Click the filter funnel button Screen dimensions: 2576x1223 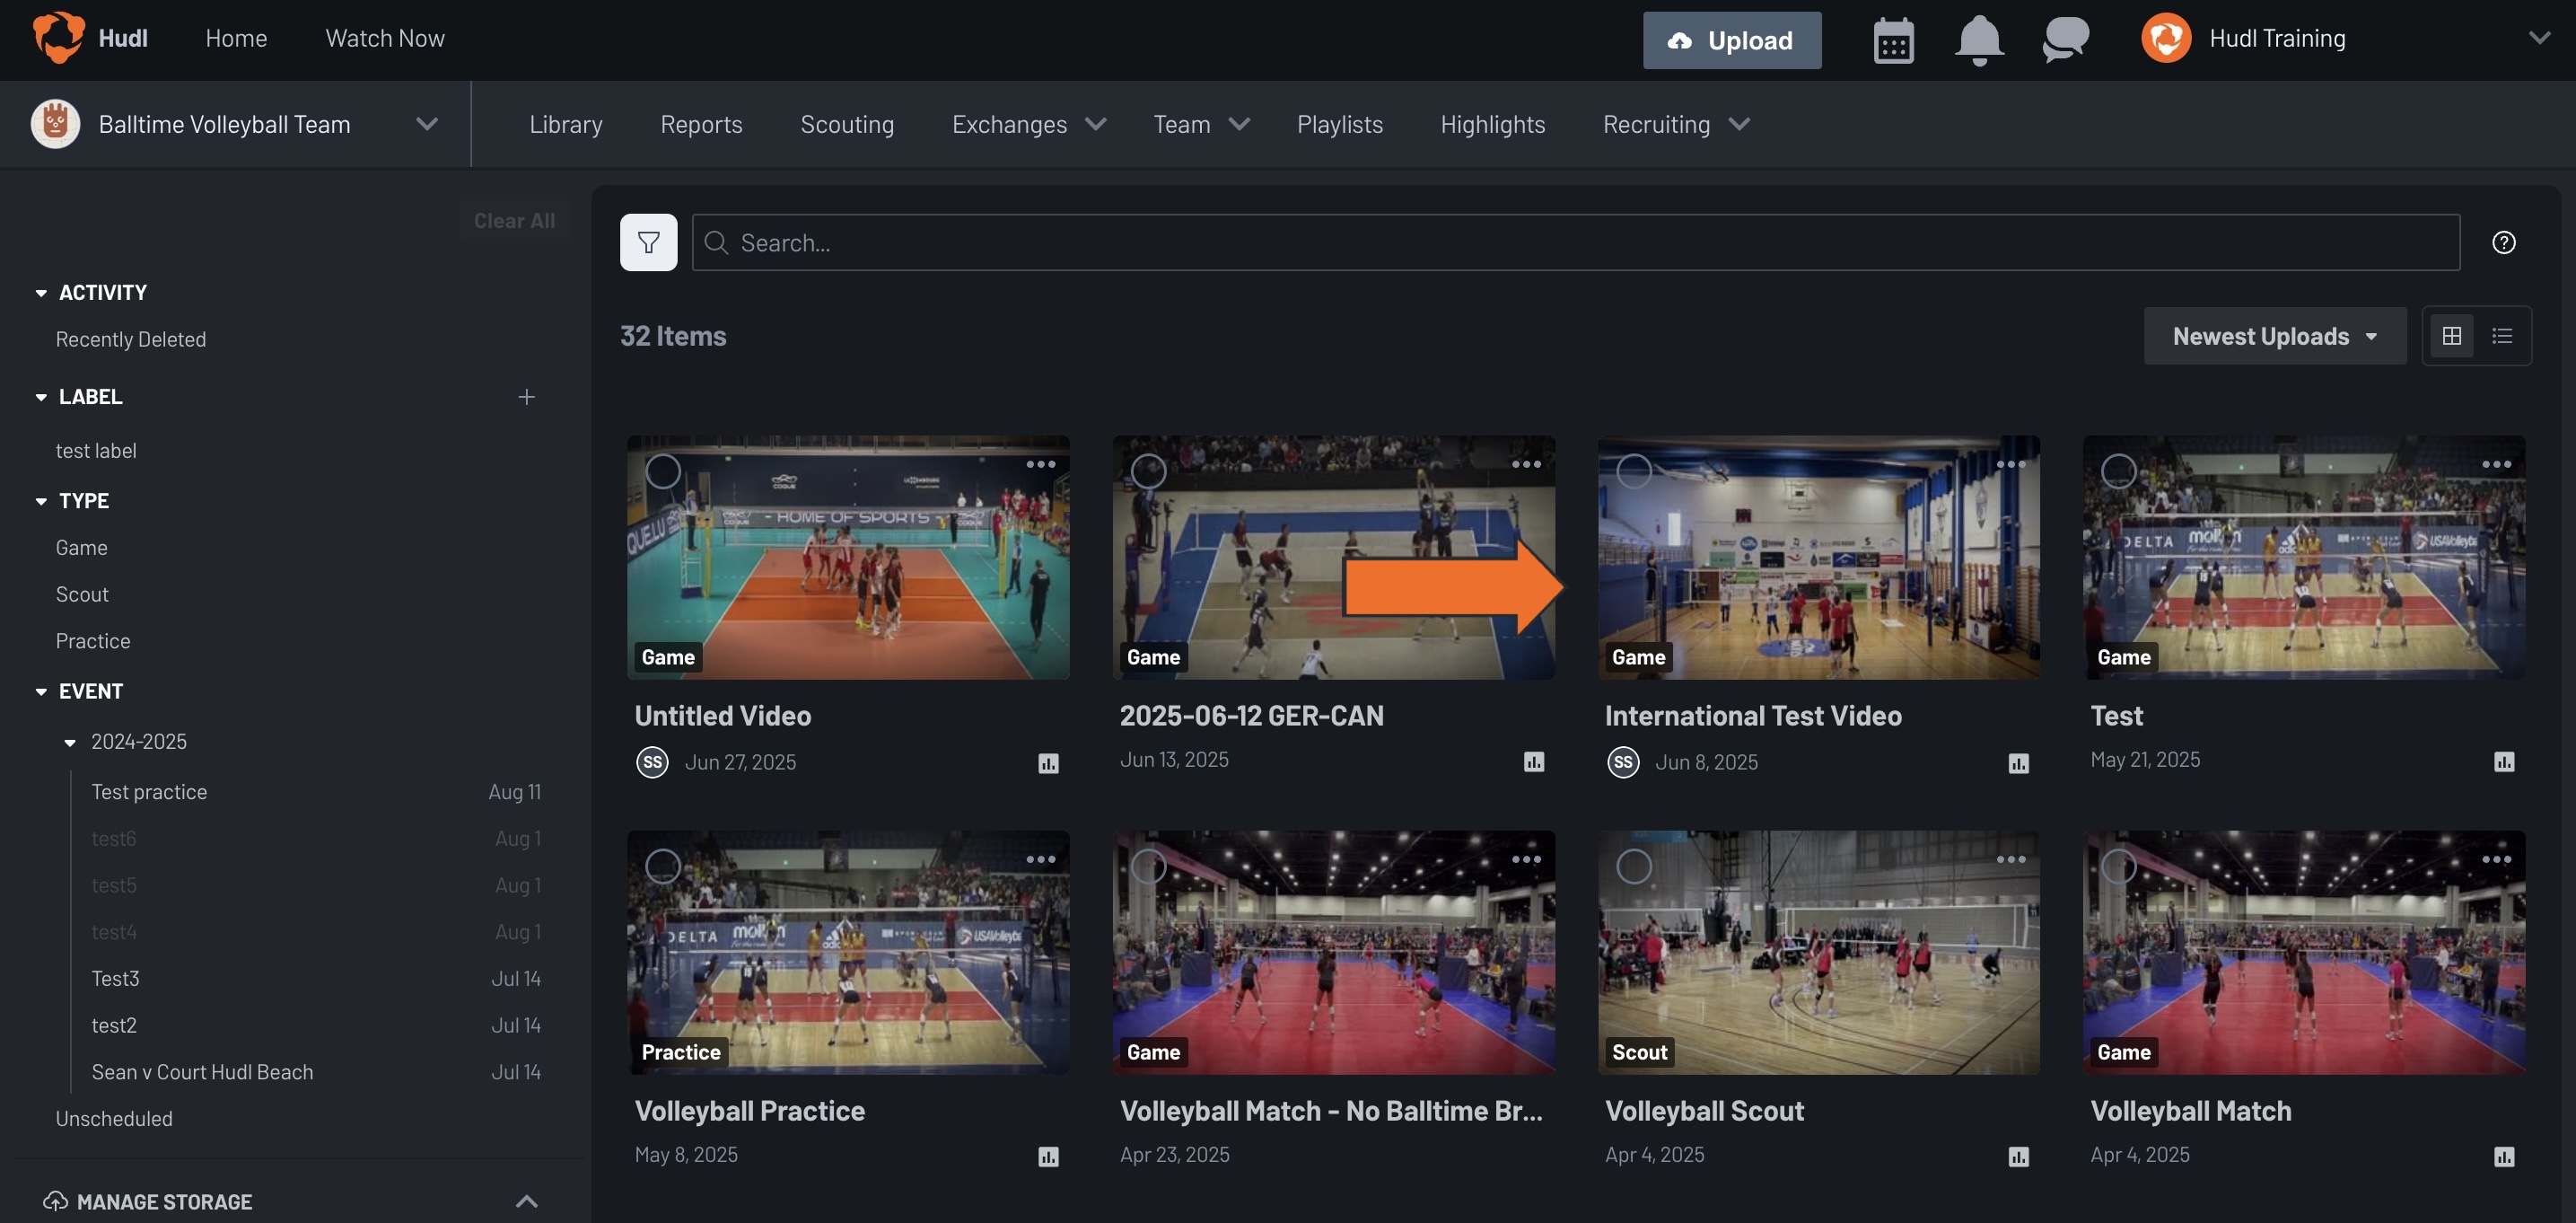648,242
